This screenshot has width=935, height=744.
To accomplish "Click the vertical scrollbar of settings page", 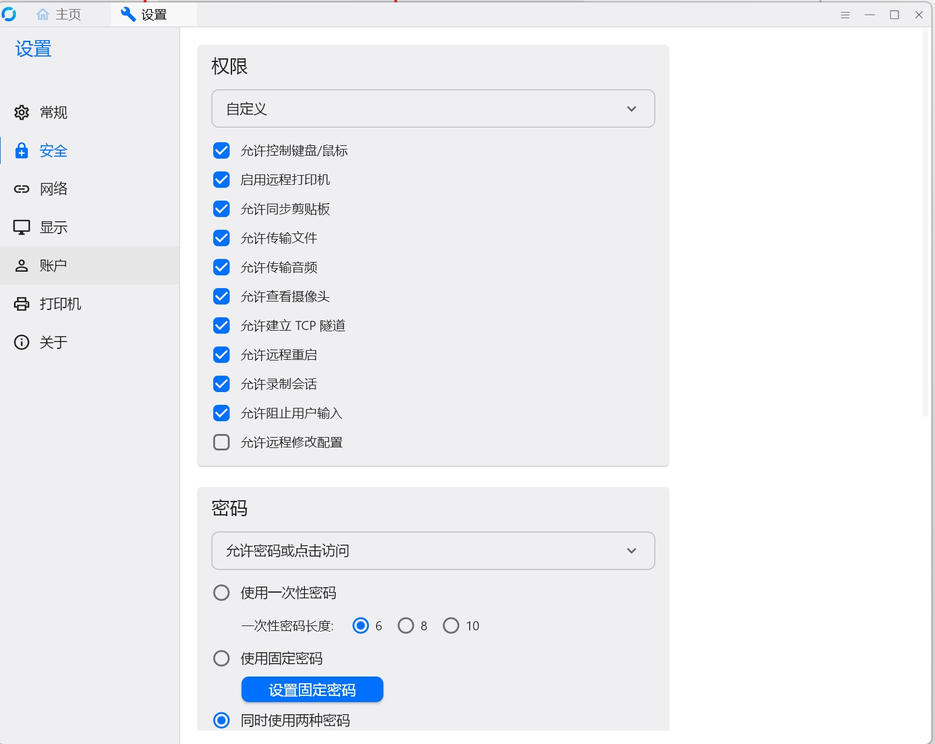I will pos(925,222).
